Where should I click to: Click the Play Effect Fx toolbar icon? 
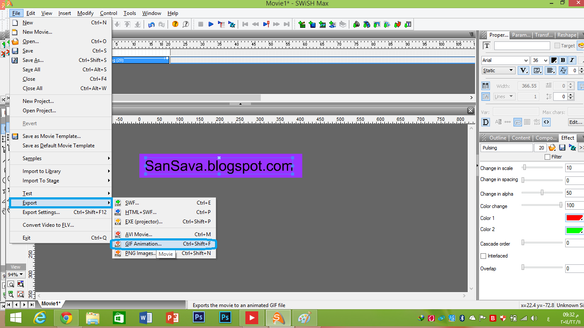coord(232,24)
